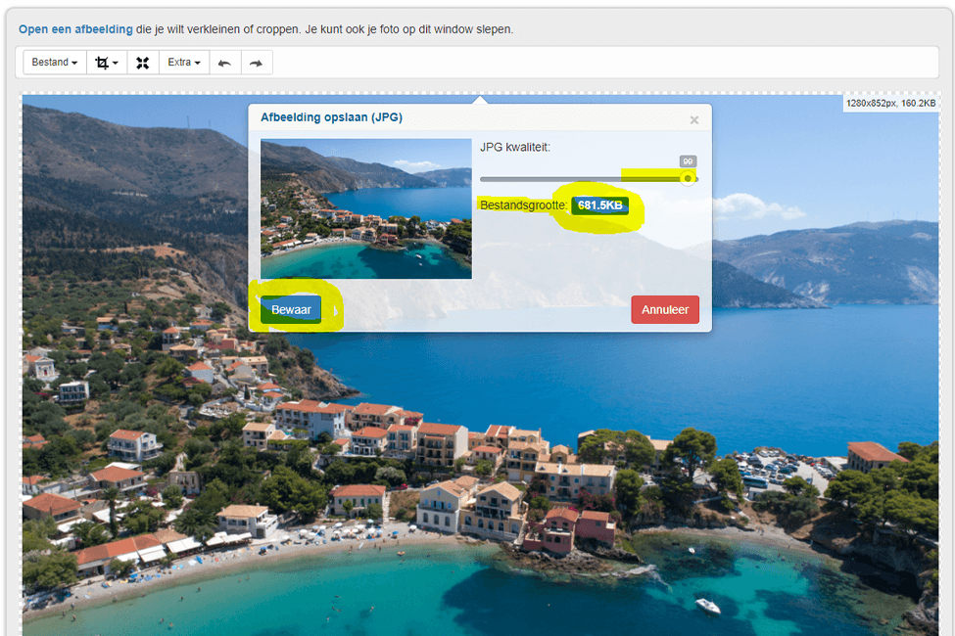The image size is (955, 636).
Task: Click the 681.5KB file size badge
Action: tap(599, 205)
